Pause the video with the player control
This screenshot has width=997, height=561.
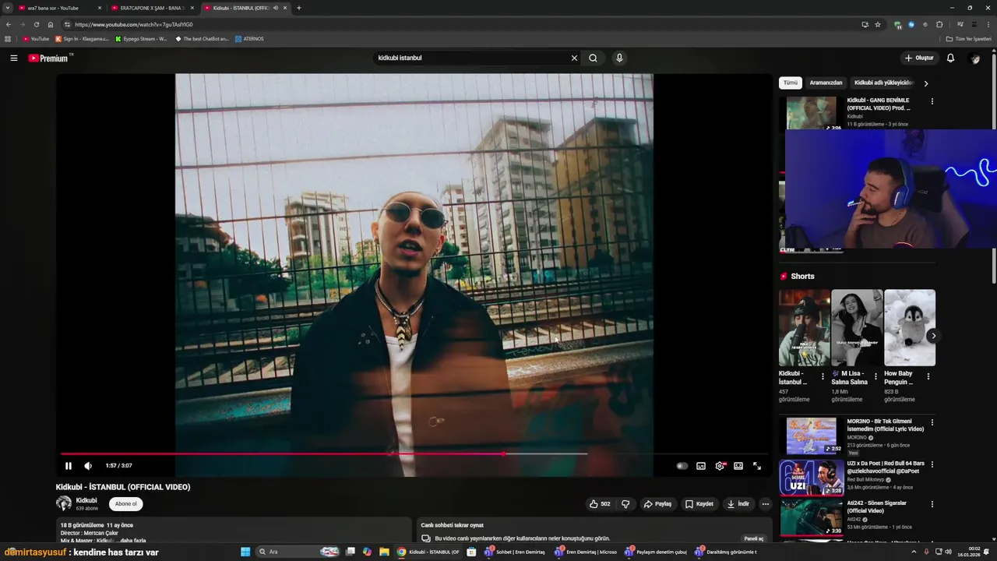tap(68, 466)
